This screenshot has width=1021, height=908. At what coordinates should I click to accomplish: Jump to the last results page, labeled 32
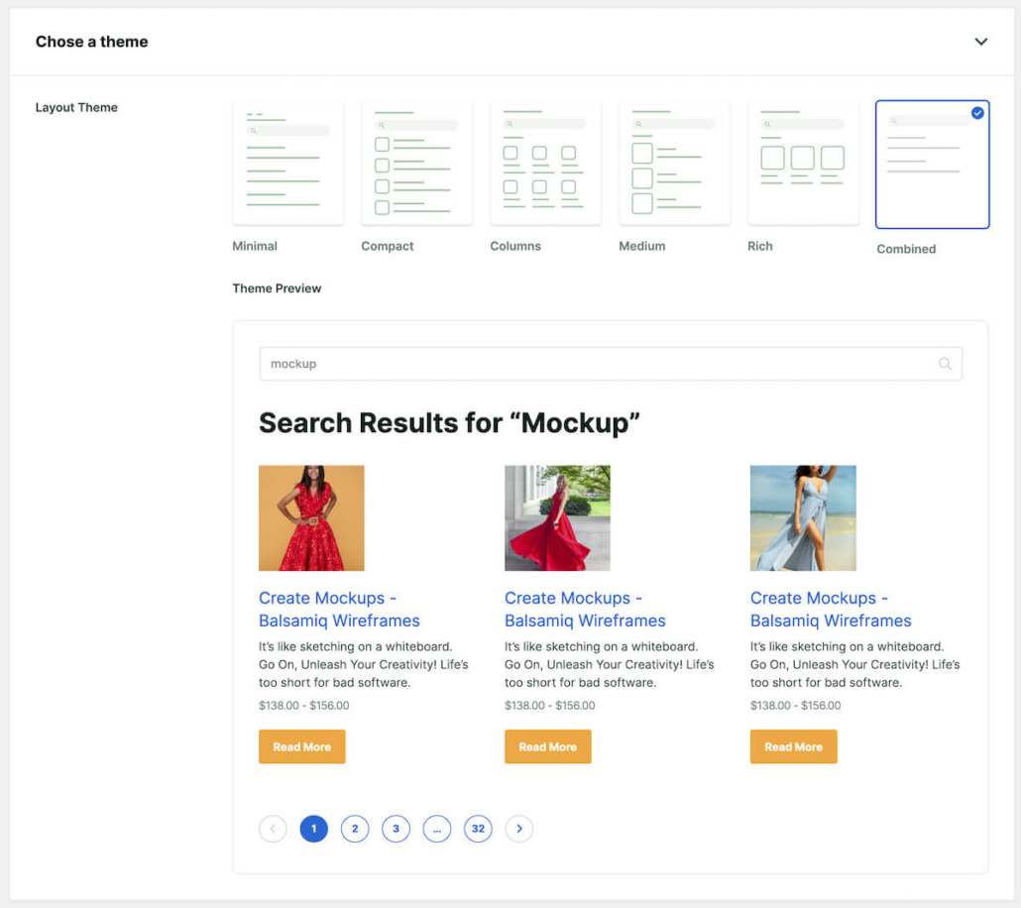point(478,828)
